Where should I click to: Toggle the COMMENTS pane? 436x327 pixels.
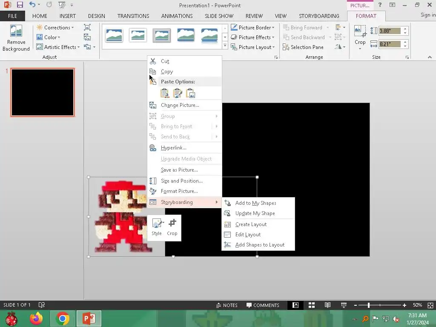point(263,305)
